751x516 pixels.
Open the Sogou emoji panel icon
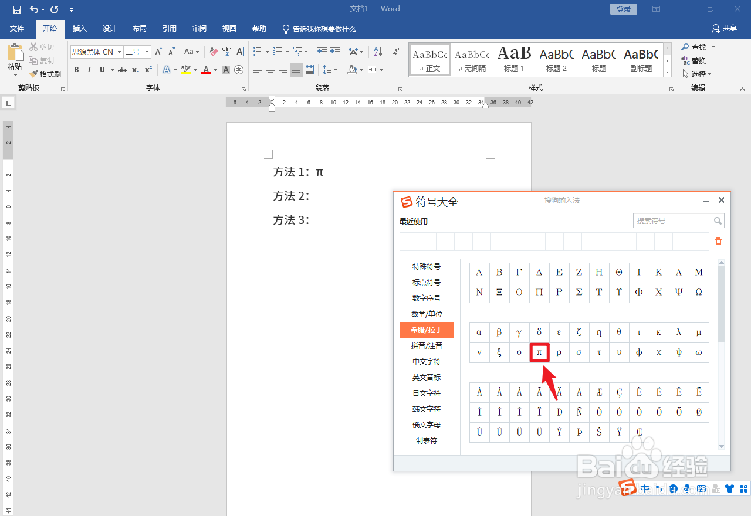[674, 488]
